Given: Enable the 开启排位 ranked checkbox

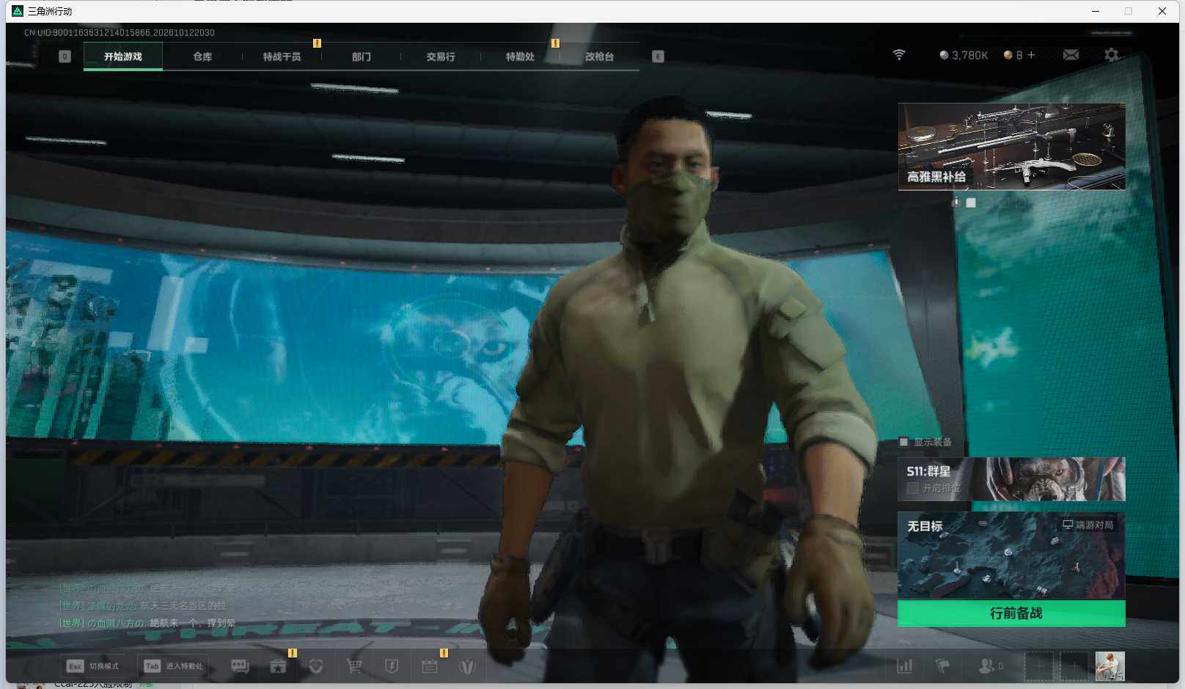Looking at the screenshot, I should pyautogui.click(x=913, y=488).
